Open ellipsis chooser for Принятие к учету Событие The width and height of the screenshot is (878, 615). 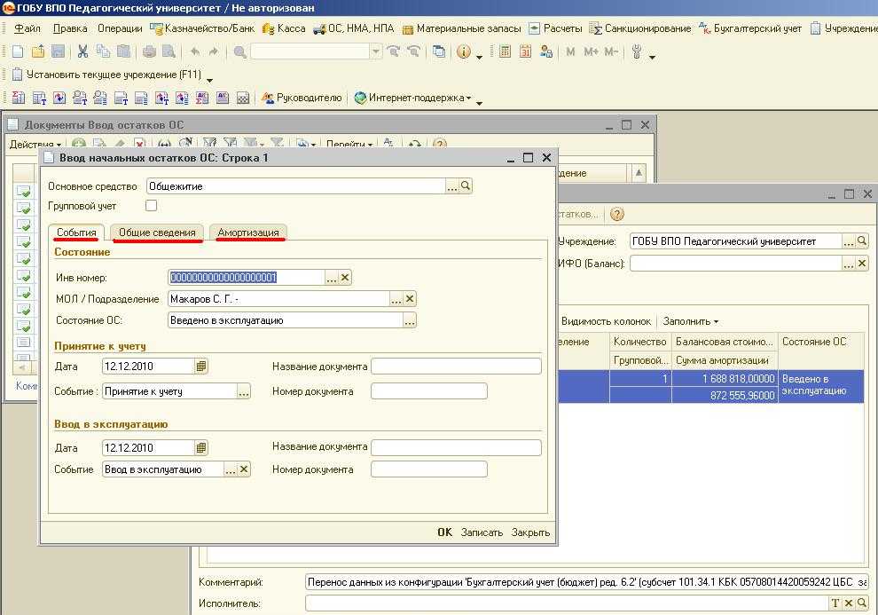pyautogui.click(x=244, y=391)
